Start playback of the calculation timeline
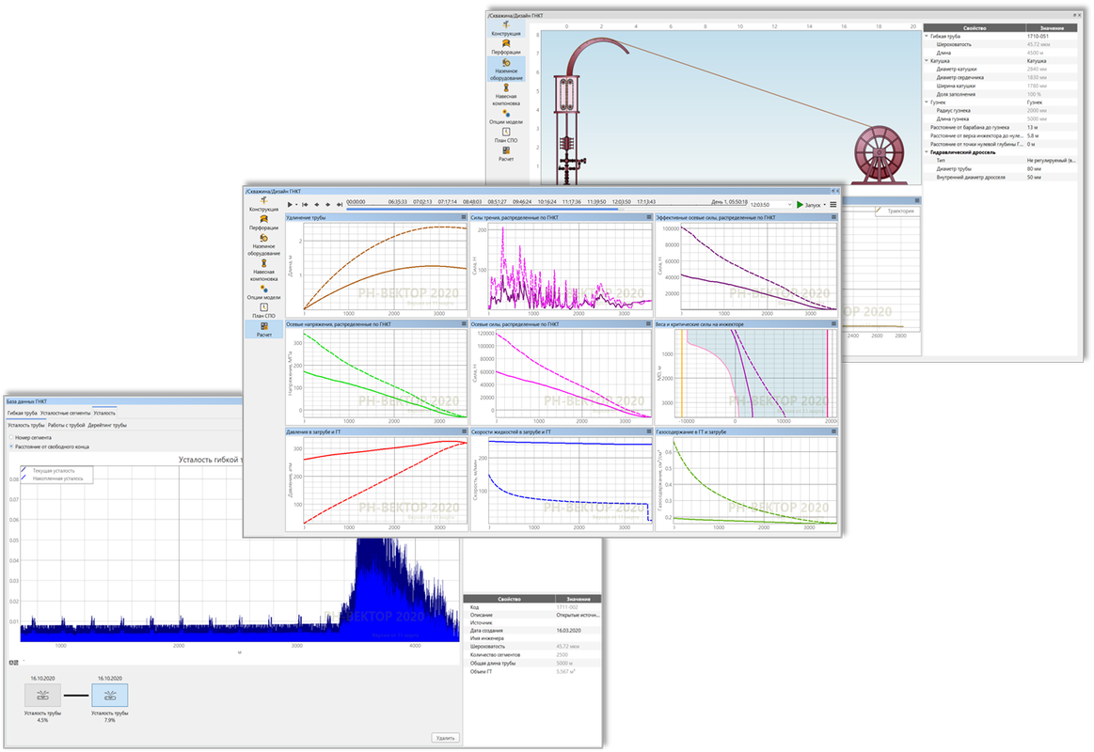1094x752 pixels. coord(290,205)
